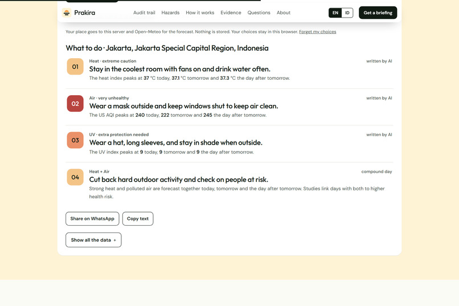Expand Show all the data
This screenshot has height=306, width=459.
point(93,240)
